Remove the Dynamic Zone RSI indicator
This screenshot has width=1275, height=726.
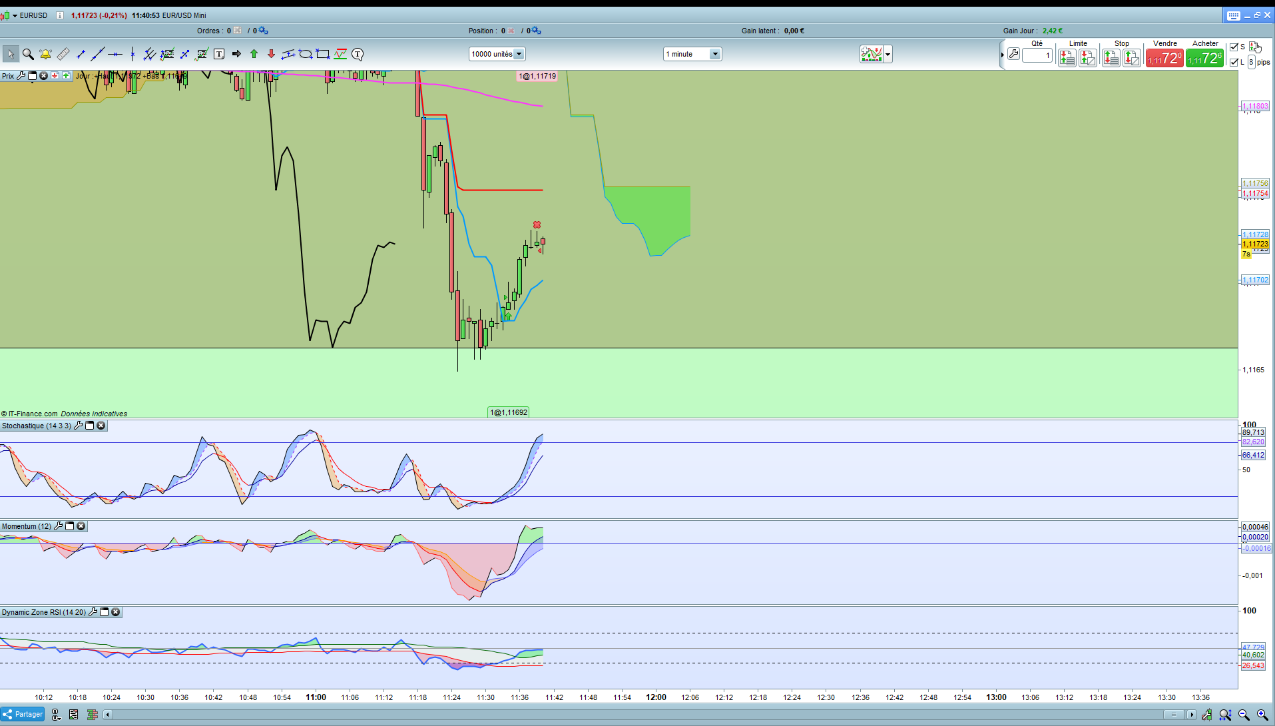pos(116,612)
